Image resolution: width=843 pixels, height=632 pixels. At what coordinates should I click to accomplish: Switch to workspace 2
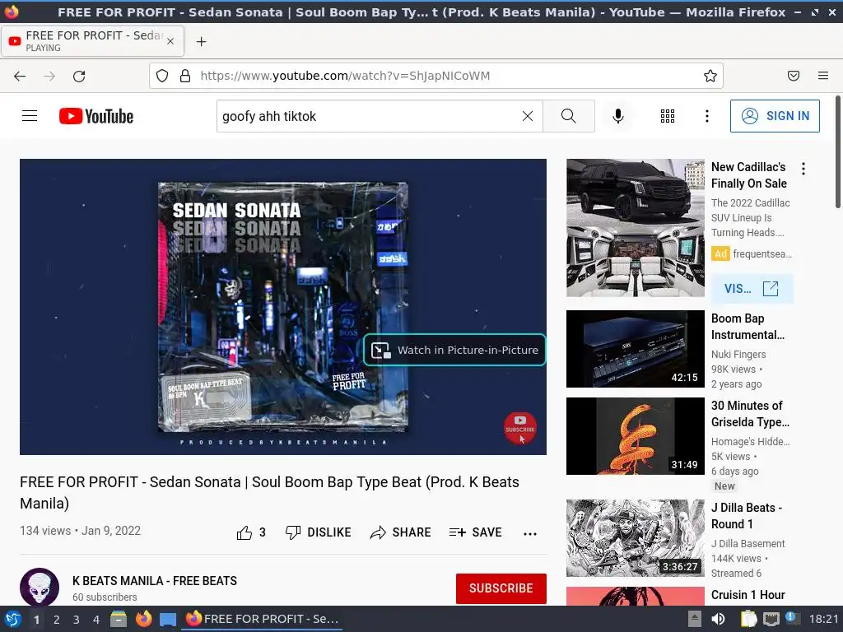[x=57, y=620]
